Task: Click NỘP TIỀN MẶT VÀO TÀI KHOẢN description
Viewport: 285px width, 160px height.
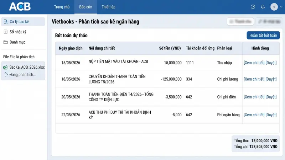Action: (x=118, y=62)
